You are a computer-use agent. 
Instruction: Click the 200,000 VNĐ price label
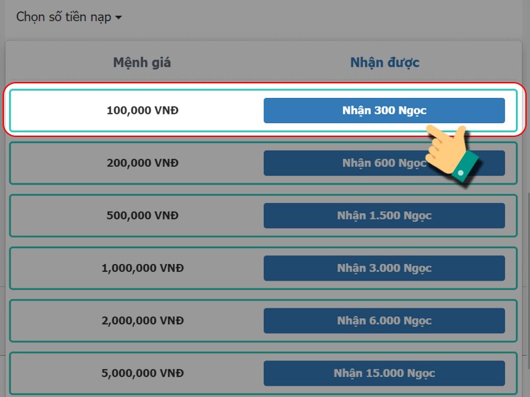click(142, 163)
